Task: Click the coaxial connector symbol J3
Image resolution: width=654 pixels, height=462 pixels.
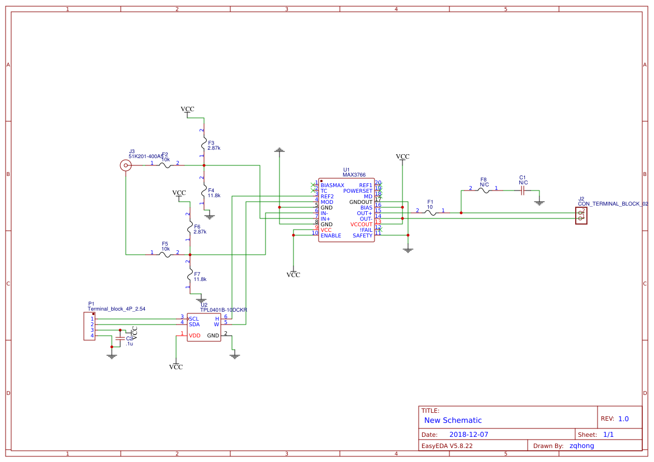Action: (x=126, y=165)
